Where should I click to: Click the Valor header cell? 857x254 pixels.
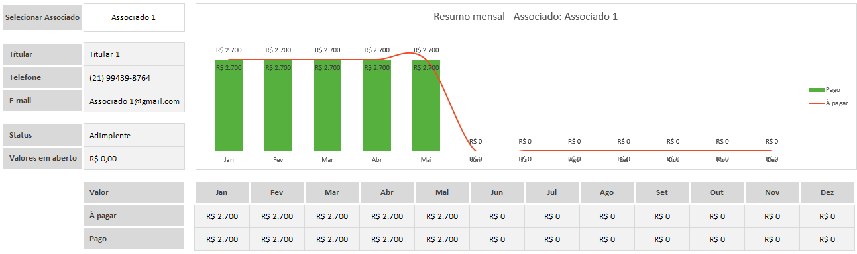click(x=133, y=192)
